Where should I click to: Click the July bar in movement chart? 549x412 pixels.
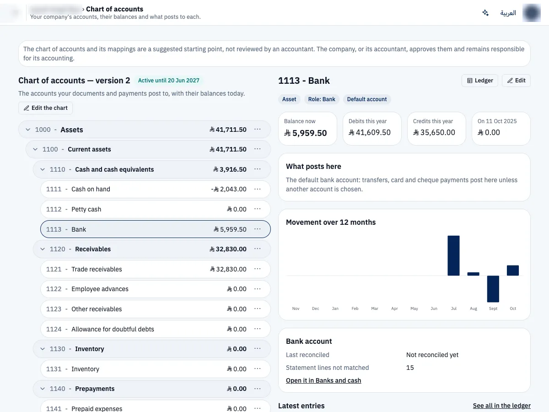[453, 255]
